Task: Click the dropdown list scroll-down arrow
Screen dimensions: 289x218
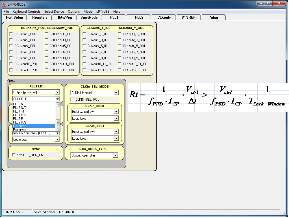Action: coord(58,129)
